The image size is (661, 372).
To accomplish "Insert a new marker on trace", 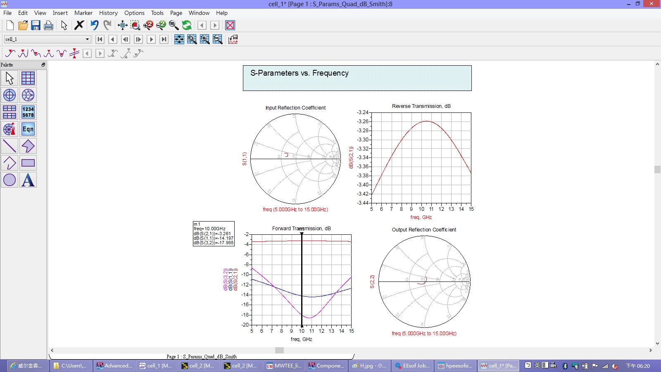I will coord(10,53).
